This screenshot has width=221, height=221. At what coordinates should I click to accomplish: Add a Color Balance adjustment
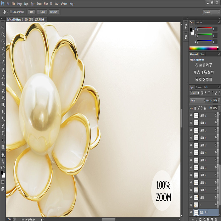[199, 72]
